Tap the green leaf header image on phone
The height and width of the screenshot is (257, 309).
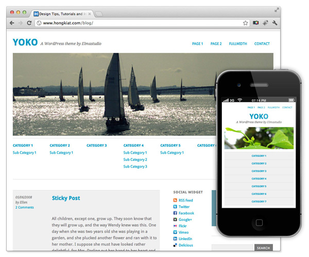(259, 138)
